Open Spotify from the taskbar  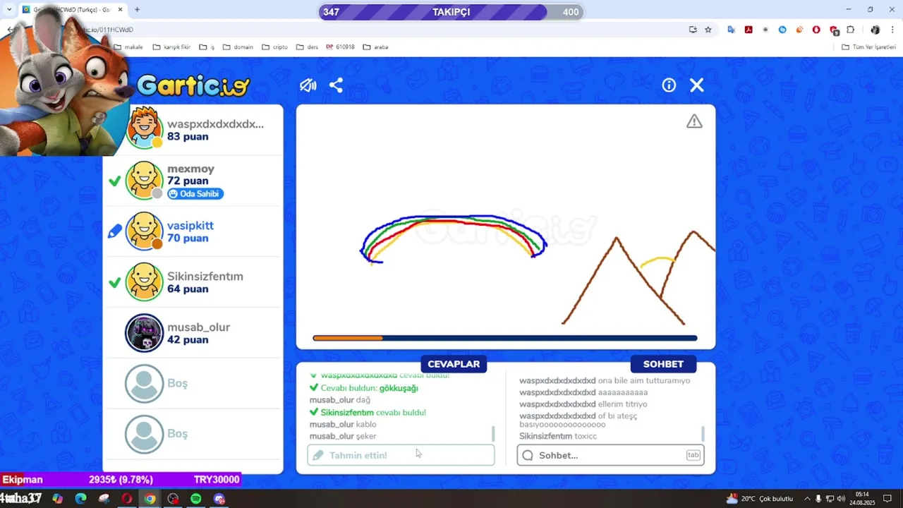pos(196,499)
